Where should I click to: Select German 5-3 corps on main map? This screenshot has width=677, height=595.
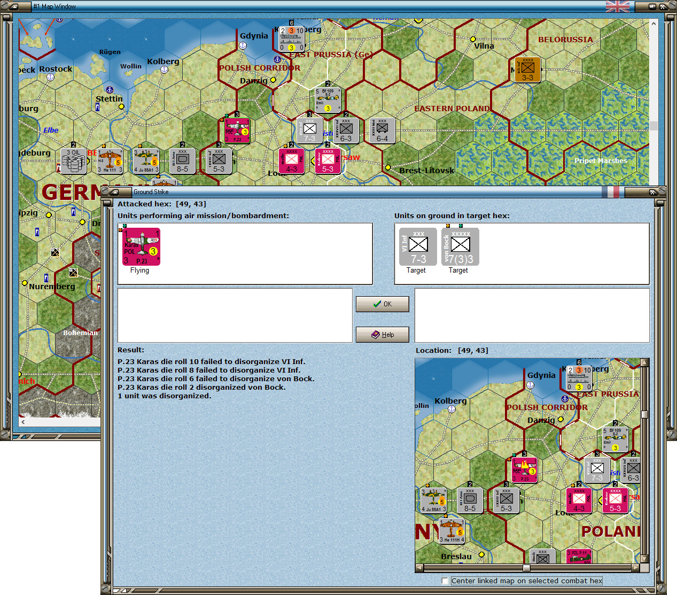[x=219, y=161]
